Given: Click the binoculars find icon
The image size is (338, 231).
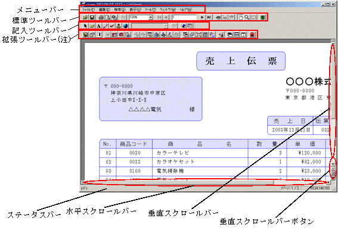Looking at the screenshot, I should click(x=218, y=17).
